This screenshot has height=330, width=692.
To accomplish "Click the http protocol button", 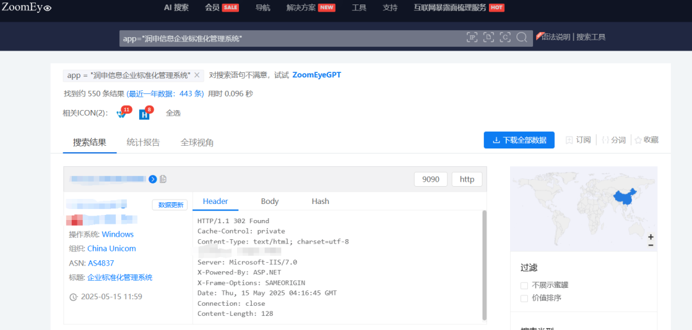I will click(467, 179).
